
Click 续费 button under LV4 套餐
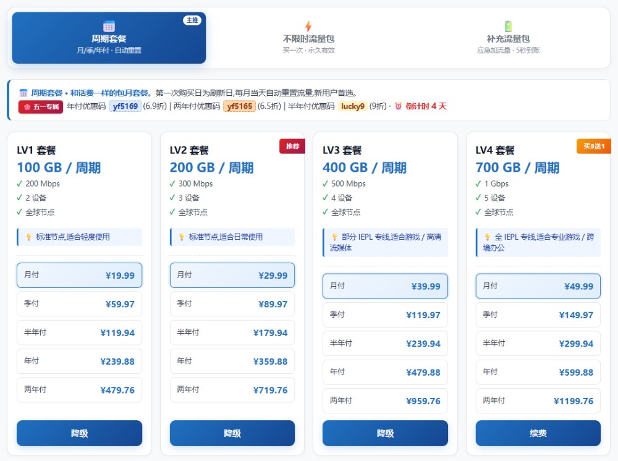coord(538,433)
